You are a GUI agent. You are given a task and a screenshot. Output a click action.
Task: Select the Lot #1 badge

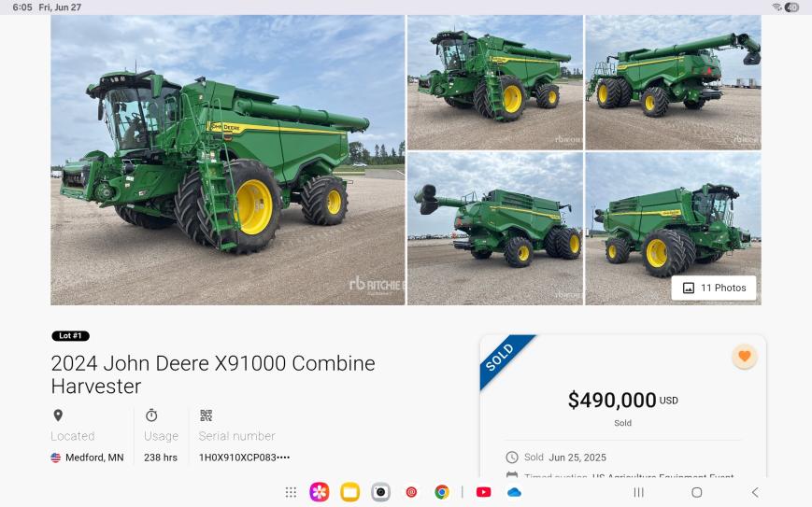(x=70, y=336)
